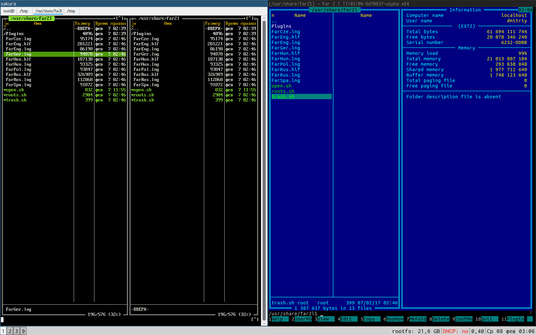536x335 pixels.
Task: Click the sort mode letter 'n' in Far panel
Action: click(x=273, y=15)
